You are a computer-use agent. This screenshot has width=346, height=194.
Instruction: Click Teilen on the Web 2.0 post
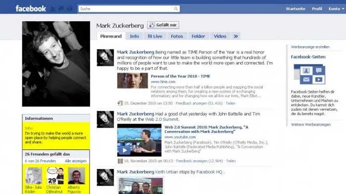click(x=231, y=161)
